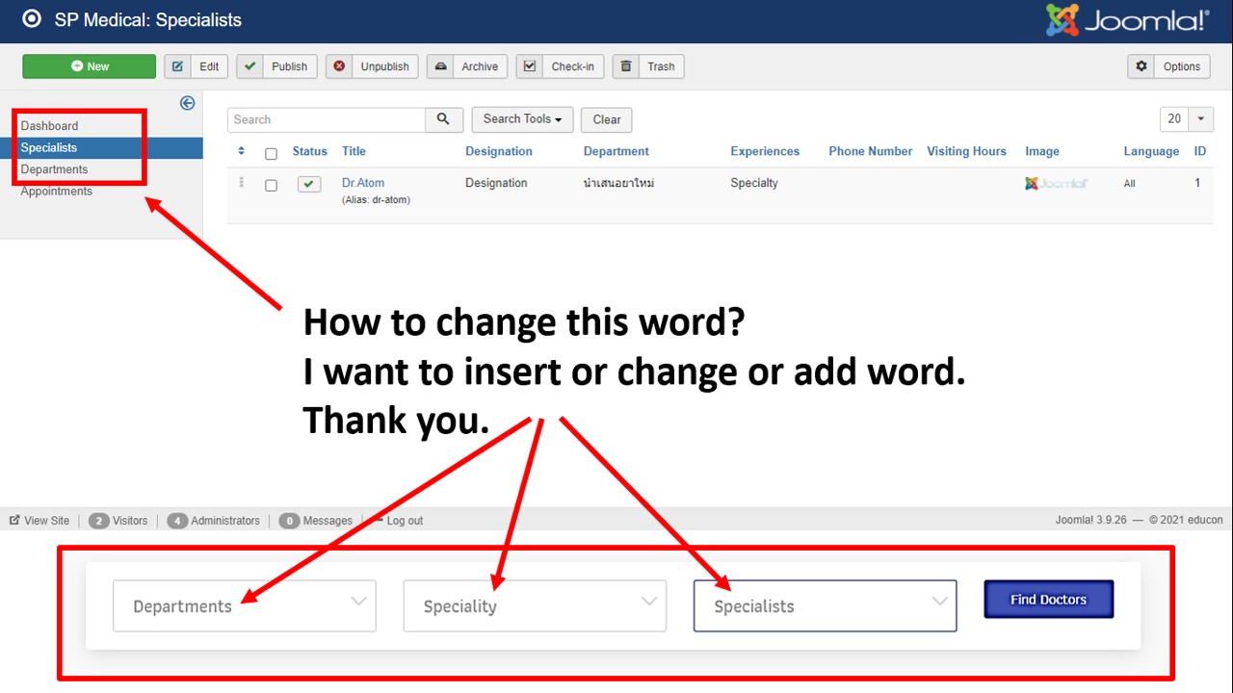The image size is (1233, 693).
Task: Collapse the sidebar with arrow icon
Action: click(x=188, y=103)
